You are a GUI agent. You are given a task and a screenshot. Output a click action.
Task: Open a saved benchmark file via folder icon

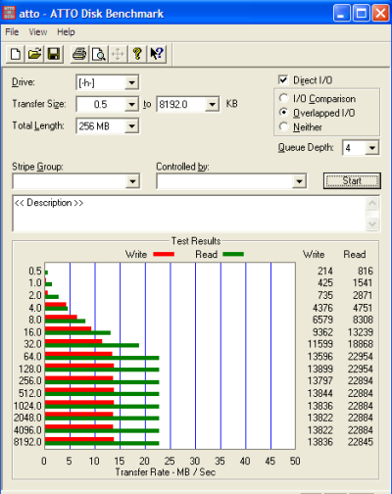pyautogui.click(x=34, y=54)
